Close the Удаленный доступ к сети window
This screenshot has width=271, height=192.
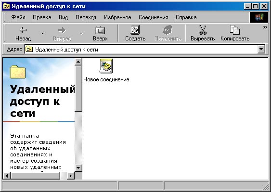(x=264, y=6)
